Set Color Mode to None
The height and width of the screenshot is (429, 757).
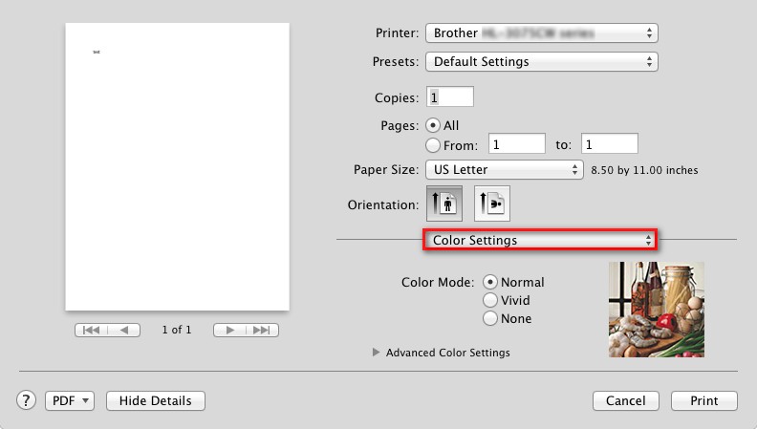click(x=490, y=318)
